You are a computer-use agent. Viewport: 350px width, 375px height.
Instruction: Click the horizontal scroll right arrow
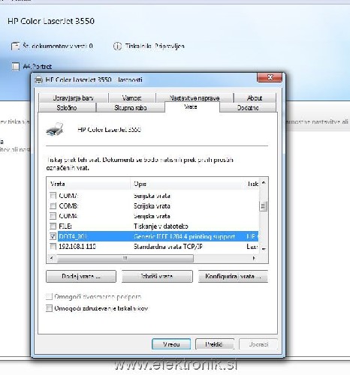point(254,258)
